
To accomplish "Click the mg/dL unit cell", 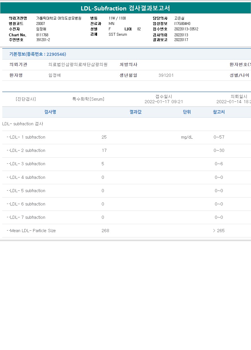I will 187,137.
